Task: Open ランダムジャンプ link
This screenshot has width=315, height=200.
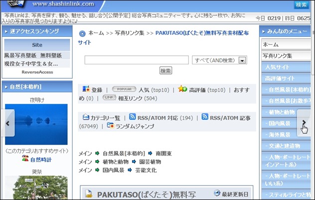Action: point(135,126)
